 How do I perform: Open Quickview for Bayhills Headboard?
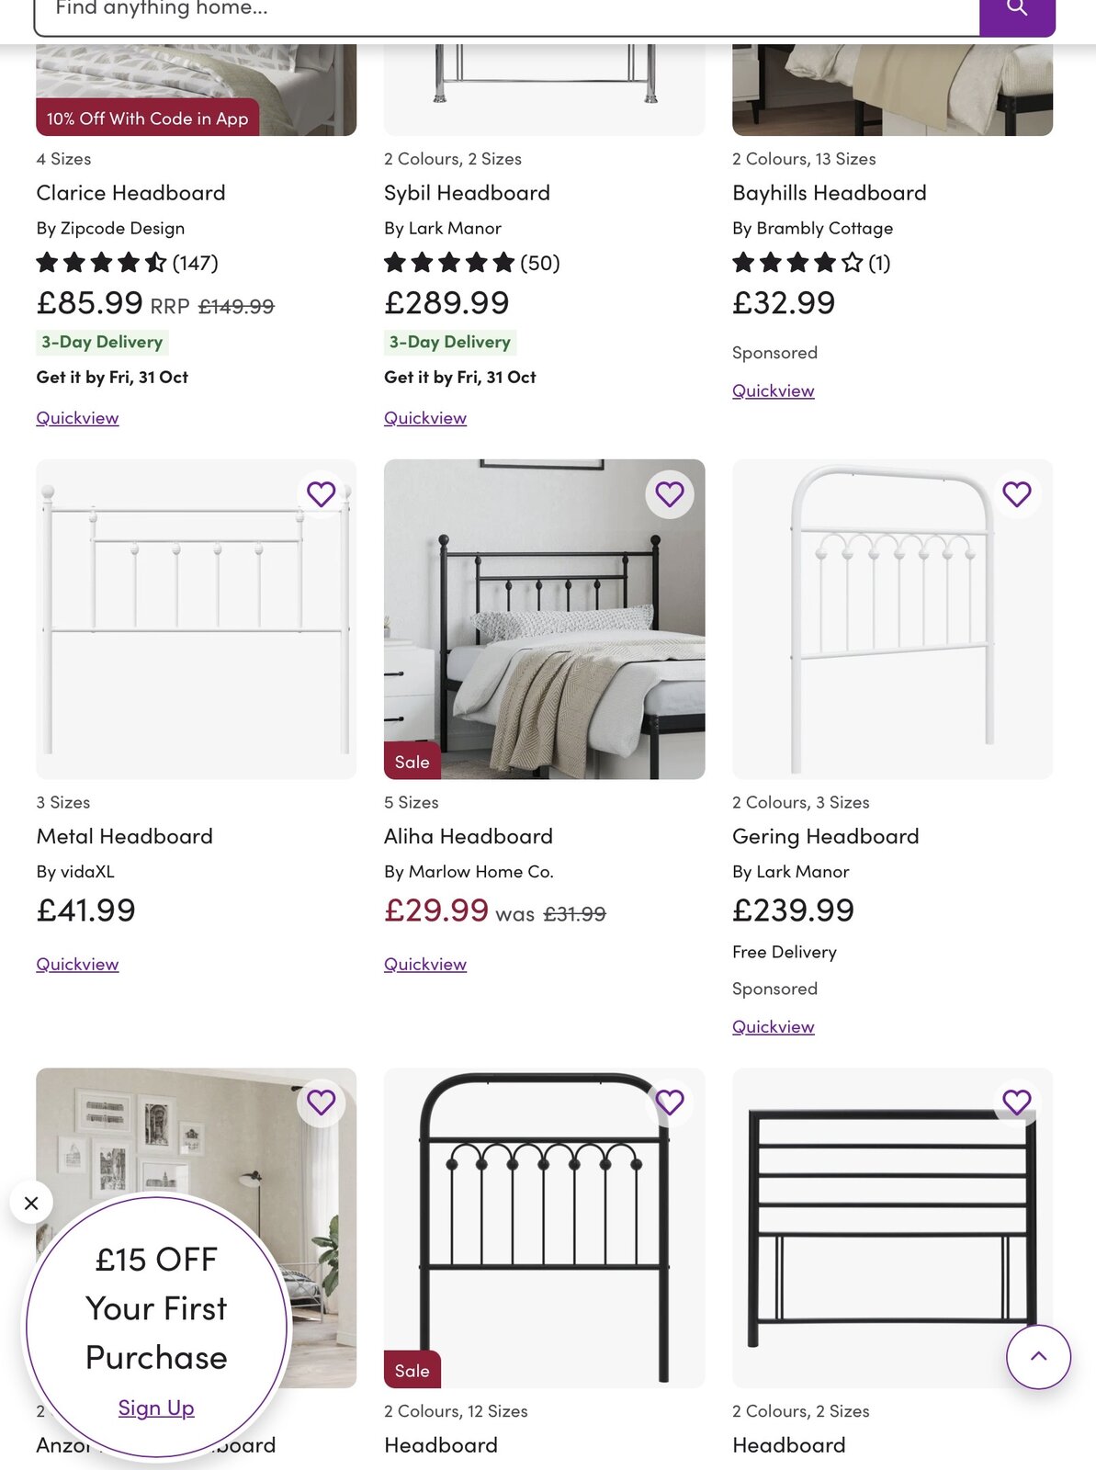[774, 390]
